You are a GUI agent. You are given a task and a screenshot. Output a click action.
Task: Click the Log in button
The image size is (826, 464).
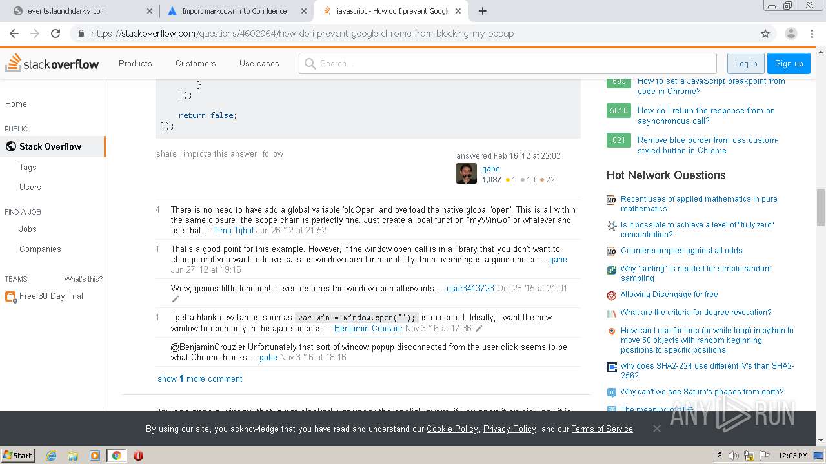[746, 63]
